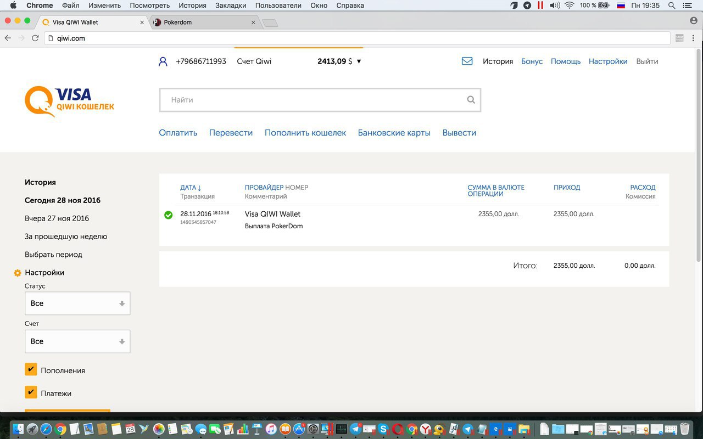This screenshot has width=703, height=439.
Task: Open История link in top navigation
Action: [498, 61]
